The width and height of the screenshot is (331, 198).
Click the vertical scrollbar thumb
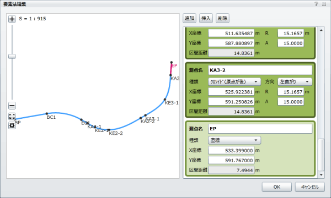point(321,155)
